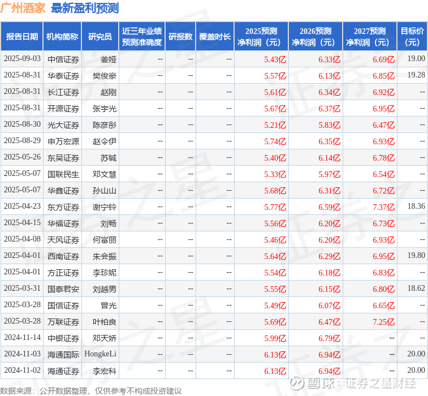
Task: Click analyst name 孙山山
Action: (x=105, y=191)
